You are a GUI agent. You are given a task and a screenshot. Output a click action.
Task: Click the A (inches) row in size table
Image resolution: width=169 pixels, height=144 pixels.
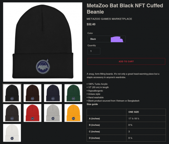[x=126, y=119]
